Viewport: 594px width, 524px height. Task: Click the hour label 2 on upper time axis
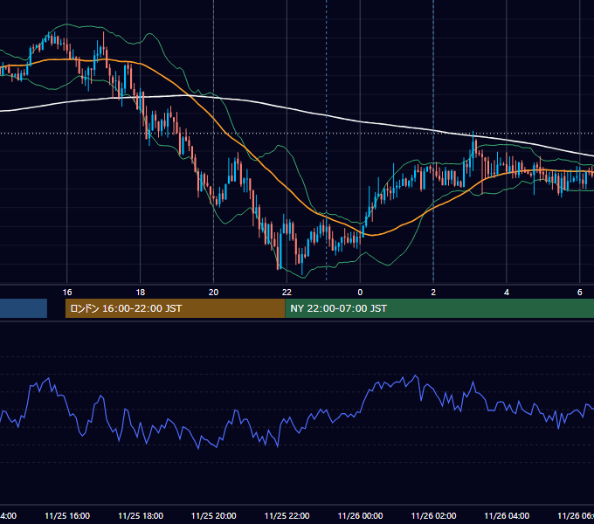pyautogui.click(x=433, y=293)
